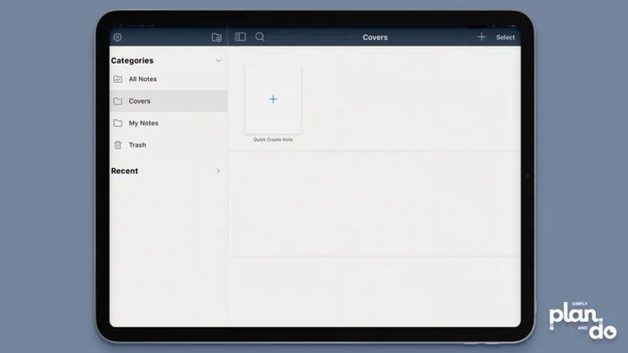This screenshot has width=628, height=353.
Task: Tap the Select button
Action: [x=506, y=37]
